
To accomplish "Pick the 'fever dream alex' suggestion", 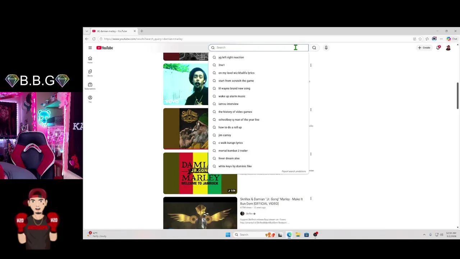I will [x=258, y=158].
